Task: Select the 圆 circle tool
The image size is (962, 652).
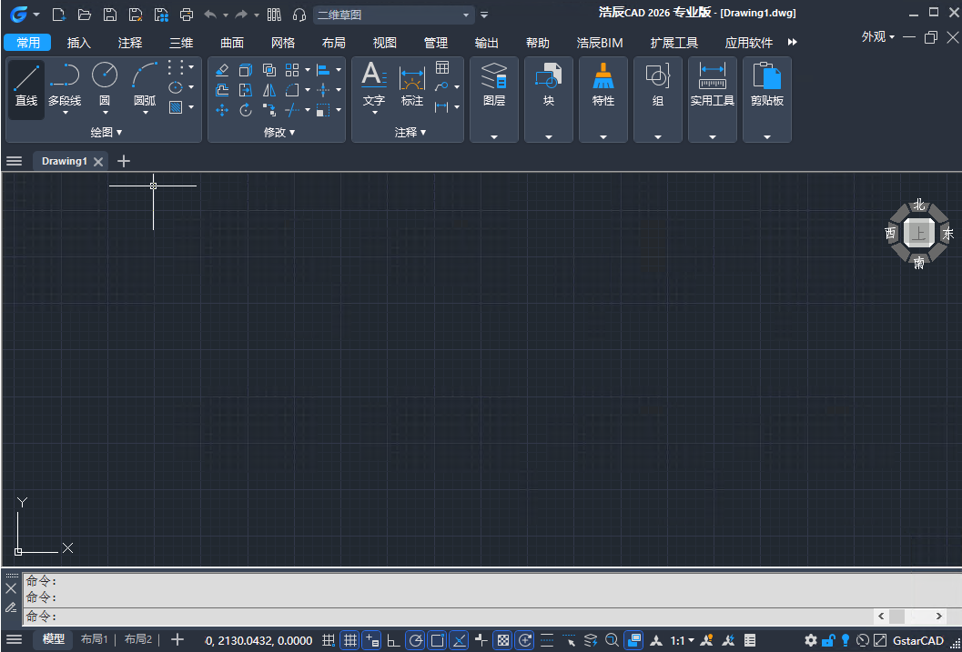Action: (x=105, y=86)
